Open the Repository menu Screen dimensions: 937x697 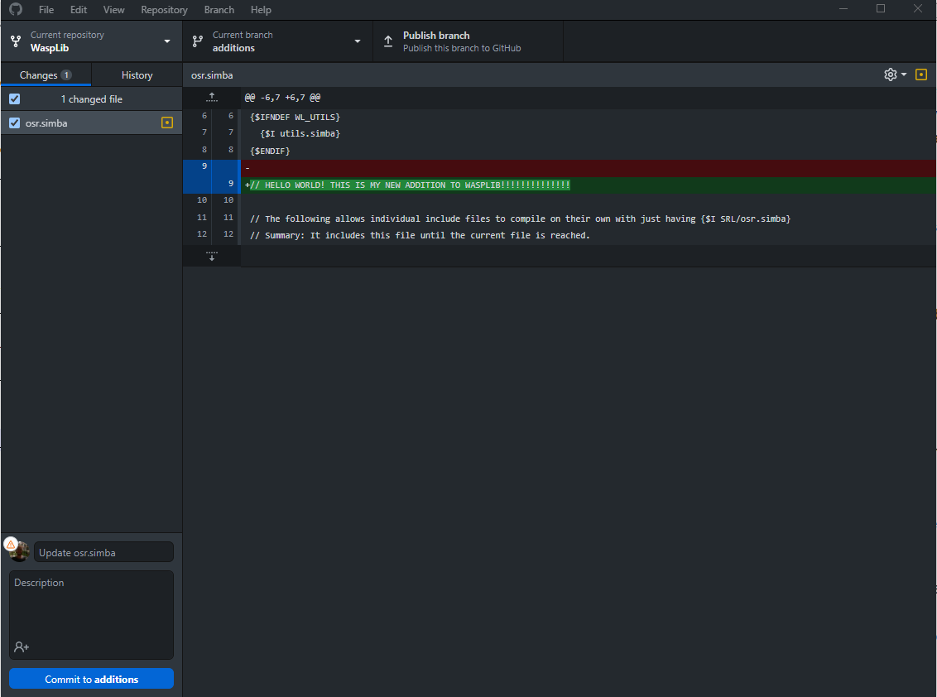click(165, 10)
